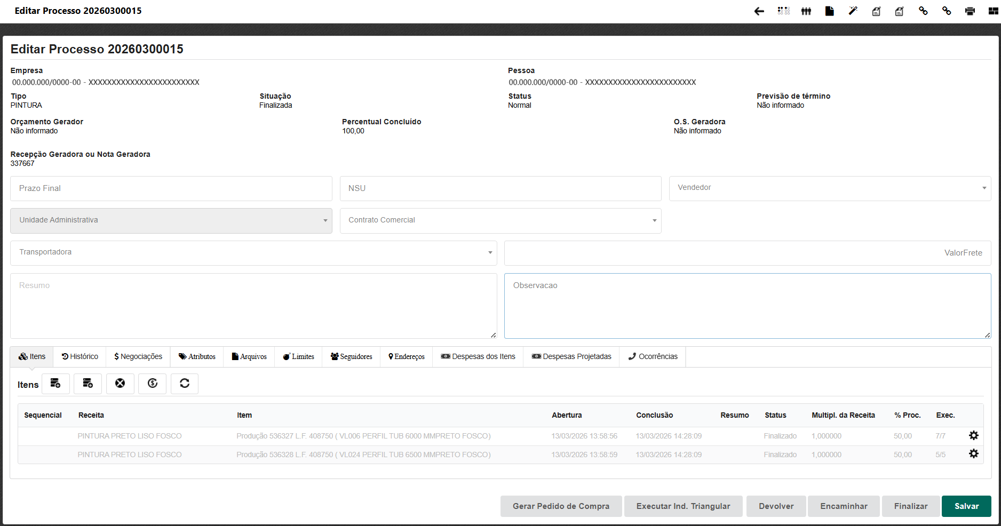The height and width of the screenshot is (526, 1001).
Task: Switch to the Histórico tab
Action: (x=80, y=356)
